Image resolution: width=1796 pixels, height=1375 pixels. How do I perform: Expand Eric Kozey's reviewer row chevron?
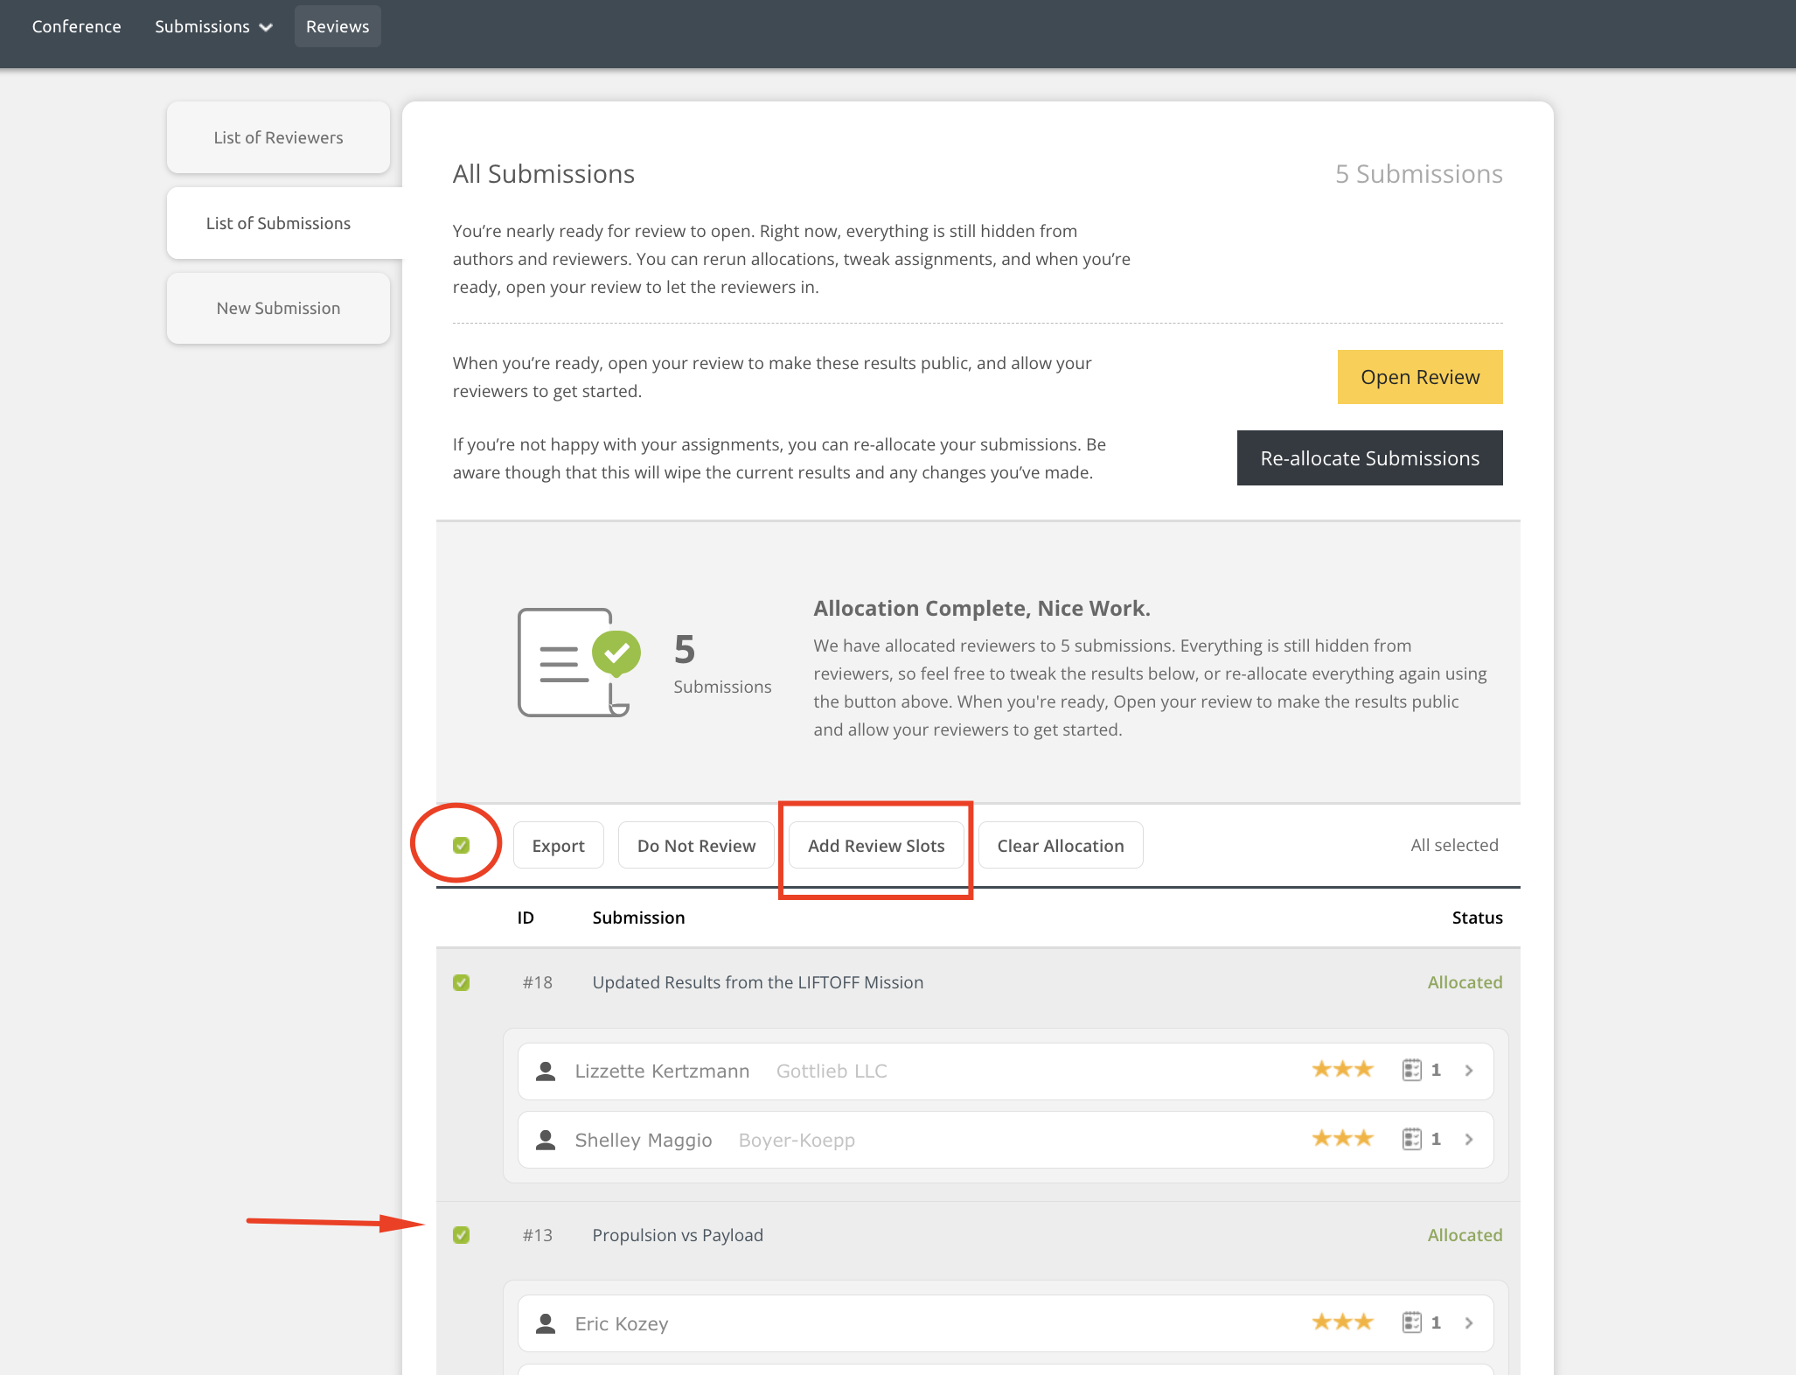tap(1469, 1323)
